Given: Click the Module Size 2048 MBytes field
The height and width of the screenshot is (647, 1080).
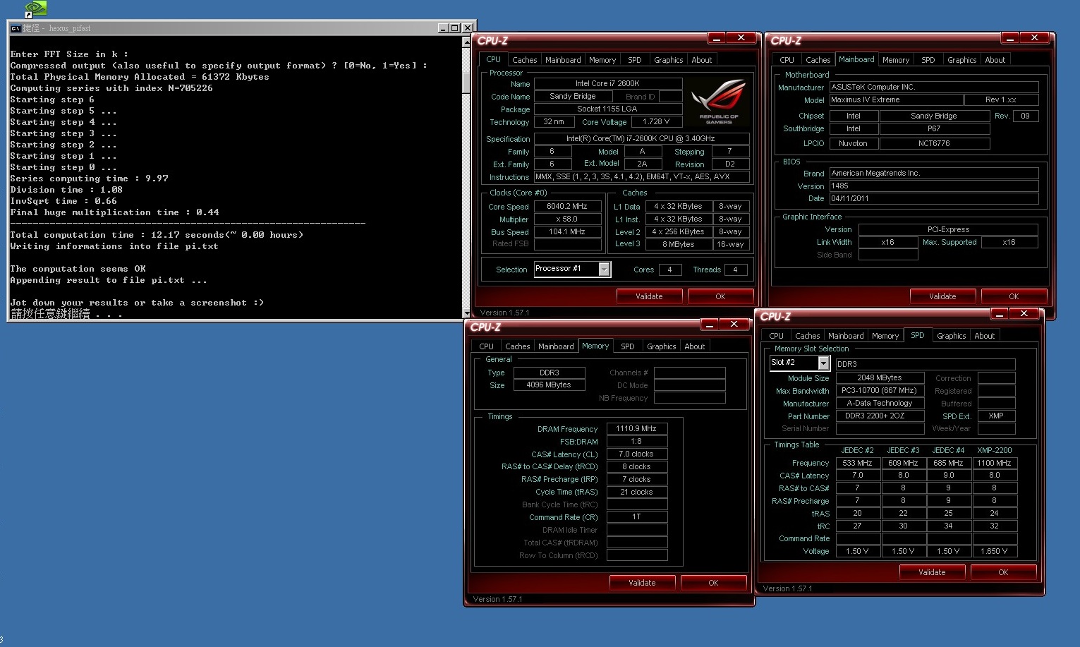Looking at the screenshot, I should click(880, 377).
